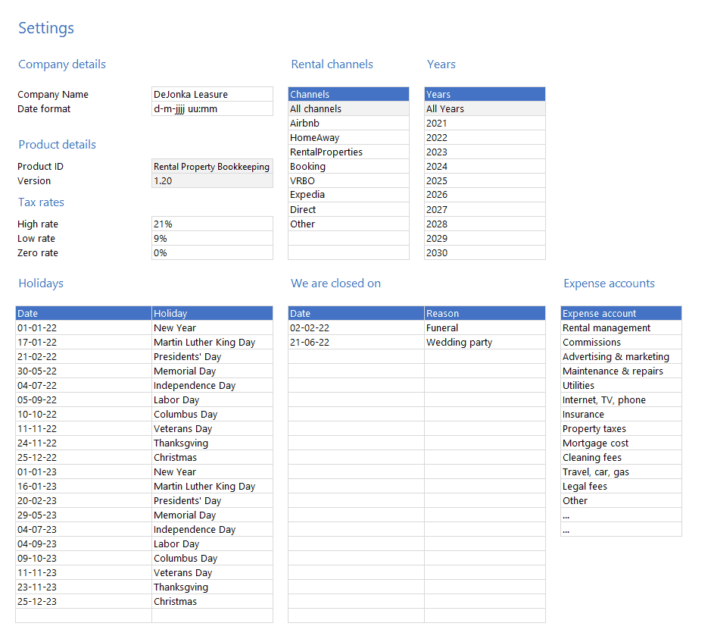Select the VRBO channel entry
The image size is (711, 639).
[x=348, y=181]
